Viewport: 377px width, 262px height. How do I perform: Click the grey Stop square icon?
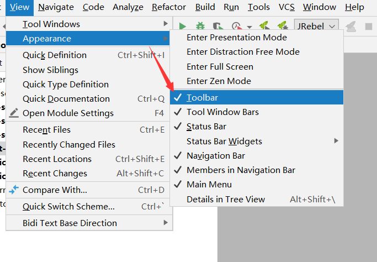369,26
